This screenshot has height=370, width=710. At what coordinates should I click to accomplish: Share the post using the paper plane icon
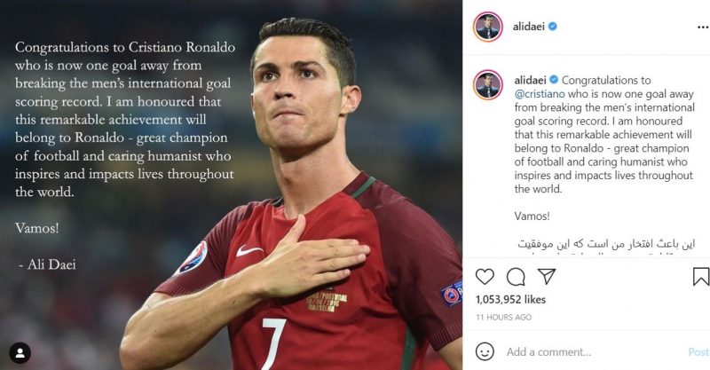click(x=547, y=276)
